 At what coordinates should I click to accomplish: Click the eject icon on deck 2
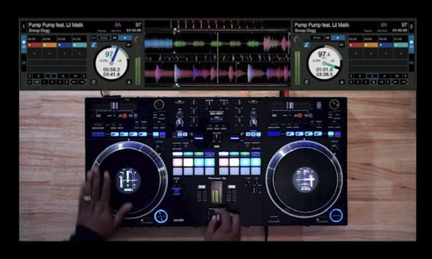click(x=341, y=82)
